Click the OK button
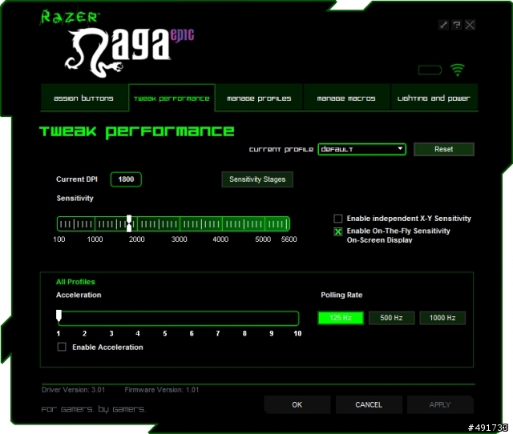 click(297, 405)
